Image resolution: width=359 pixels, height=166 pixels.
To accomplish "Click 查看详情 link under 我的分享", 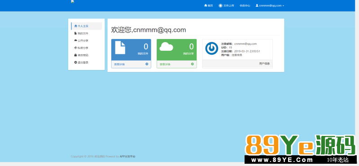I will coord(165,64).
